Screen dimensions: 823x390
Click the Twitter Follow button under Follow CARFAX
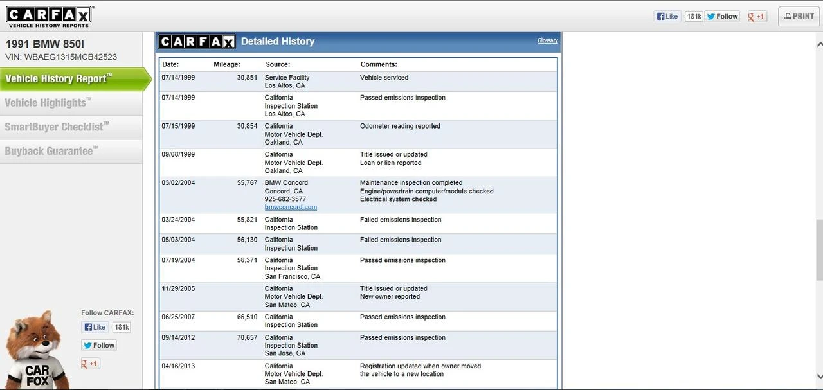[x=99, y=345]
